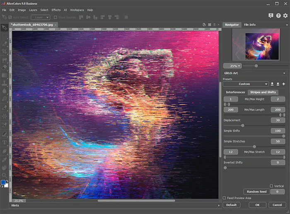Click OK to apply Glitch Art

click(257, 205)
